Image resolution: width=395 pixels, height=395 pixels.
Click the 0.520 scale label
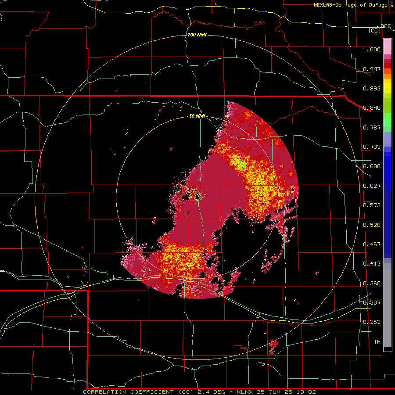[x=372, y=225]
